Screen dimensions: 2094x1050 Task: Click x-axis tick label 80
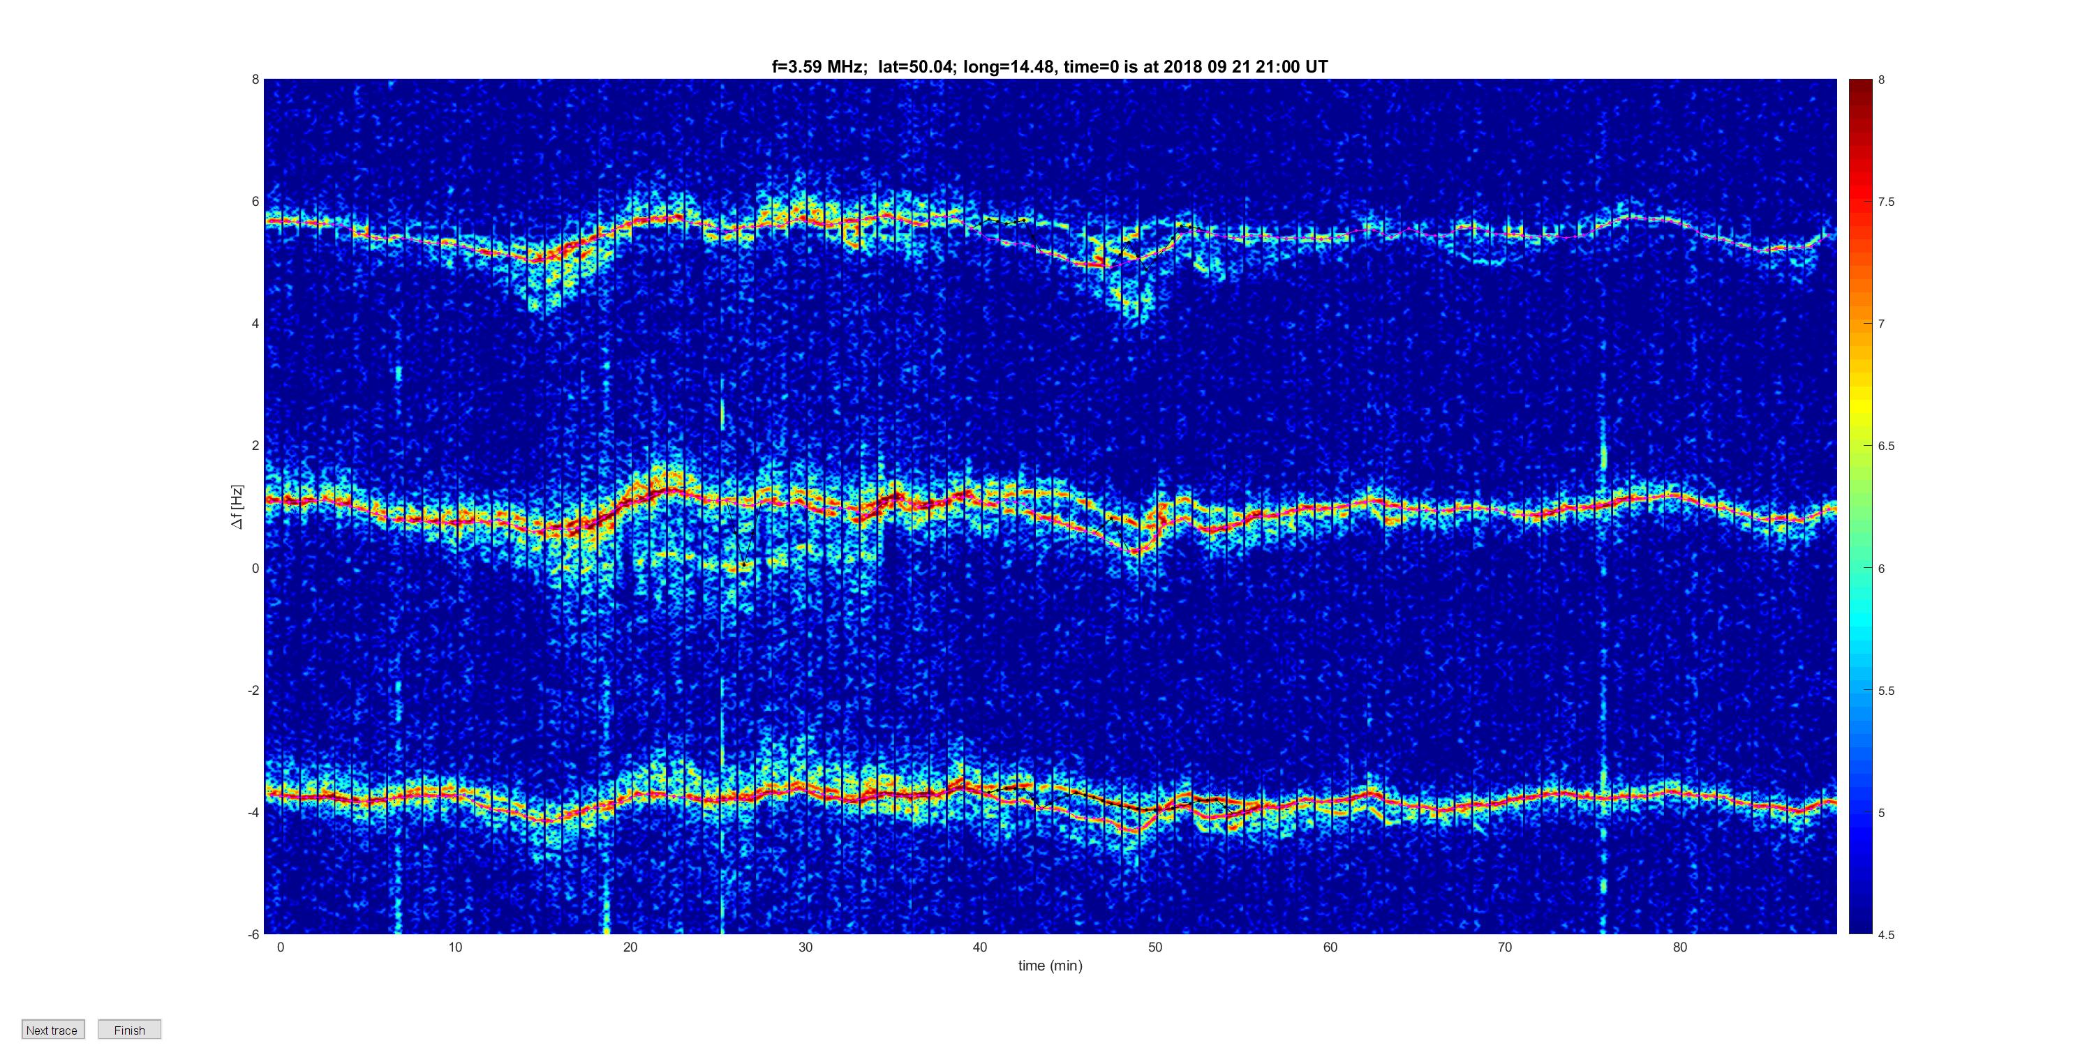pyautogui.click(x=1680, y=947)
